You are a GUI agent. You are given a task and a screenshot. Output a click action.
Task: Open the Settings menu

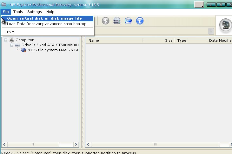[x=35, y=12]
